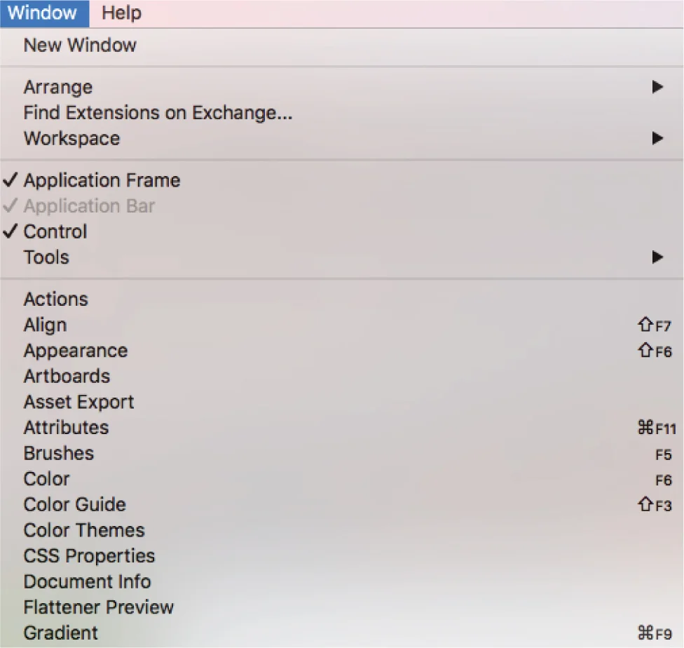Show the Align panel
684x648 pixels.
click(x=341, y=325)
